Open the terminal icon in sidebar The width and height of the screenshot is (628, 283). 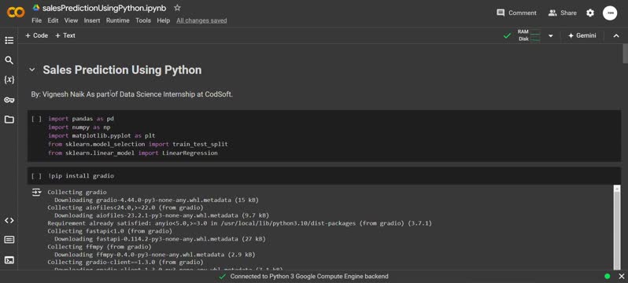coord(9,260)
